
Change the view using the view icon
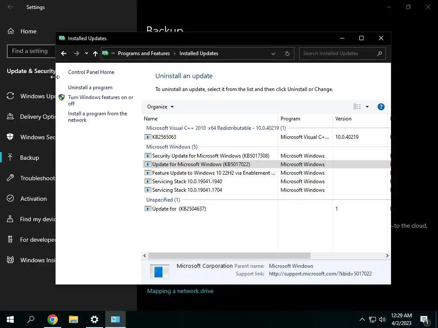[357, 106]
